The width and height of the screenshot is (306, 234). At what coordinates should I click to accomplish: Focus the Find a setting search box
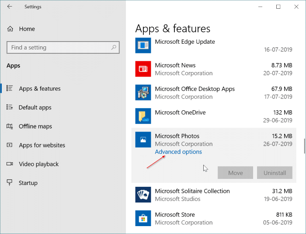(63, 47)
